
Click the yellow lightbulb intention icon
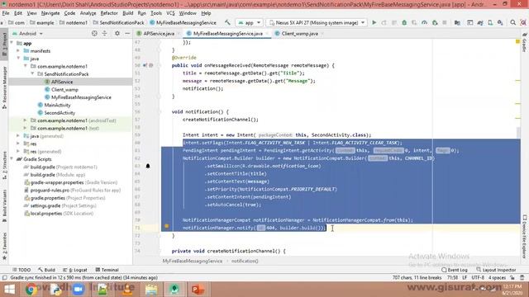pyautogui.click(x=167, y=227)
